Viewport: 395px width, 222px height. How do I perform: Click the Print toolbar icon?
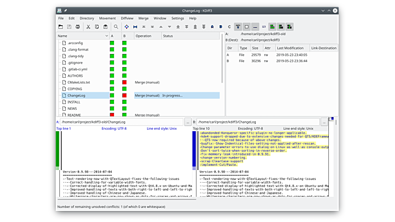click(x=78, y=27)
